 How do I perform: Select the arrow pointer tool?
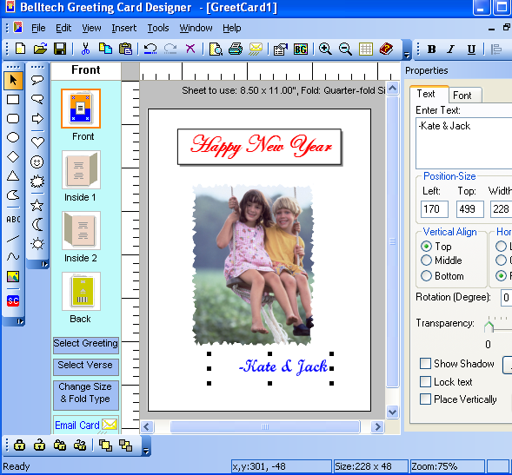pos(13,80)
